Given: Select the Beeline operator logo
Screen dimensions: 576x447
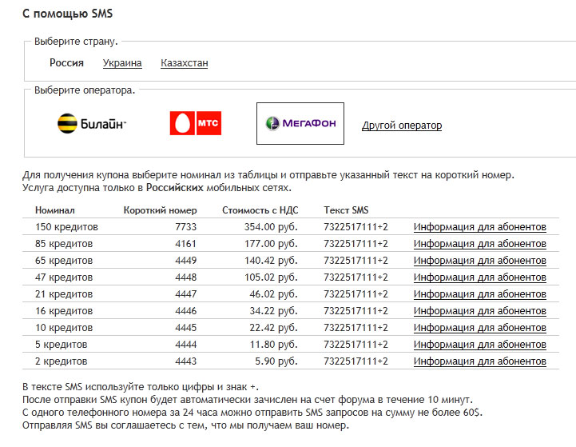Looking at the screenshot, I should click(x=92, y=123).
